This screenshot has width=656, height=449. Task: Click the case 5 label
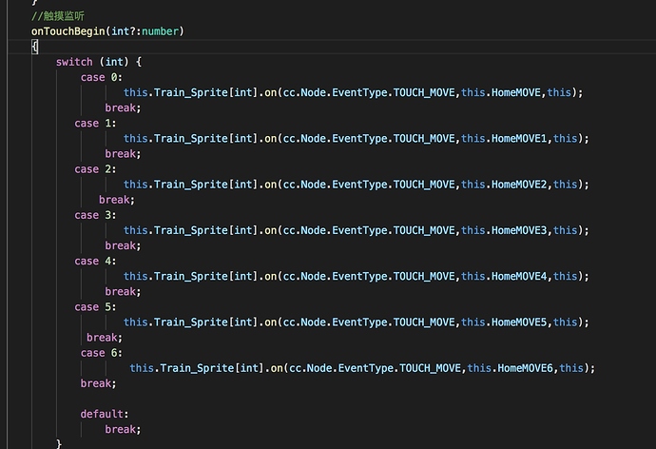point(95,307)
